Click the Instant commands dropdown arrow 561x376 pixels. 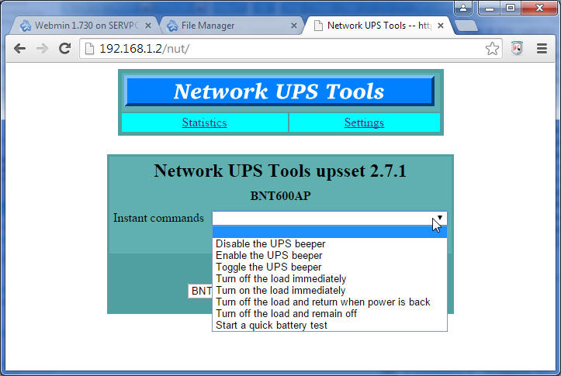coord(440,218)
